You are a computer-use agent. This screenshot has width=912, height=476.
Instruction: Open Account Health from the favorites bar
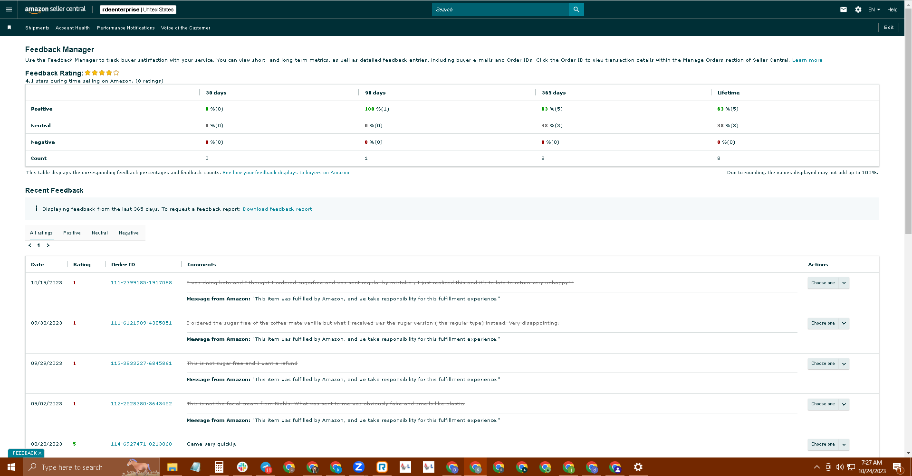coord(73,28)
